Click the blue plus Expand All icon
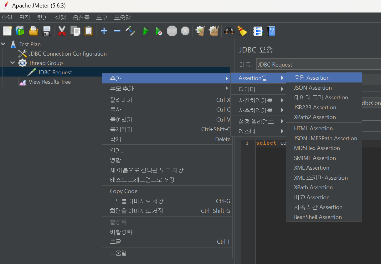 point(104,31)
